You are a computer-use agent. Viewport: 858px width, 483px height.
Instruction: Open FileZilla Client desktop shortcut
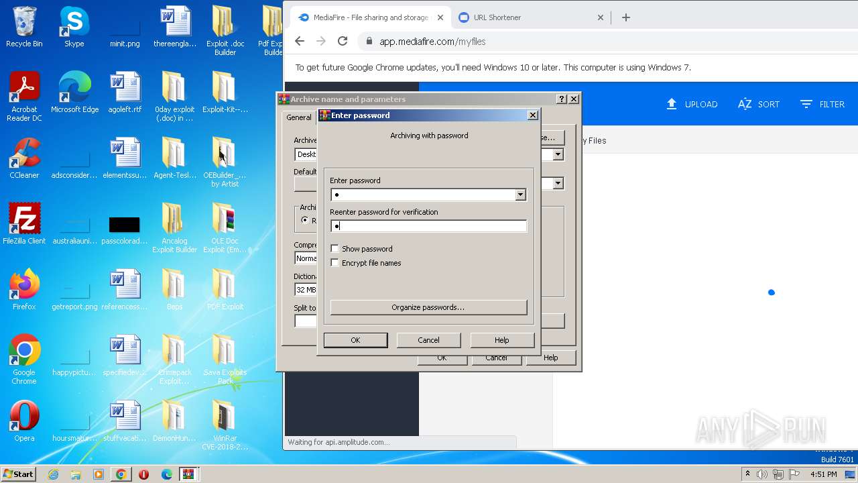tap(24, 224)
